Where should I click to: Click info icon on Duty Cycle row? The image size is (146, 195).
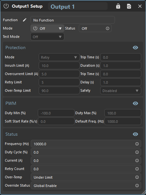coord(137,152)
